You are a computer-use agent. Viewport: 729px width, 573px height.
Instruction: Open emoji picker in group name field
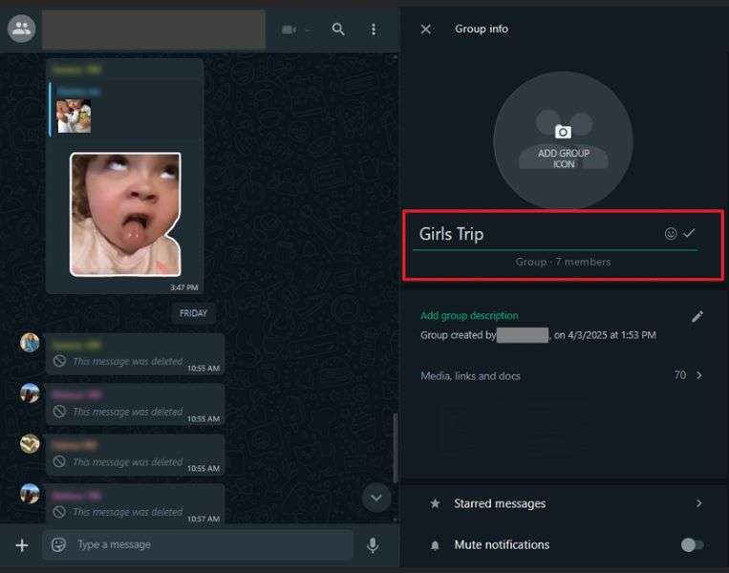(671, 234)
